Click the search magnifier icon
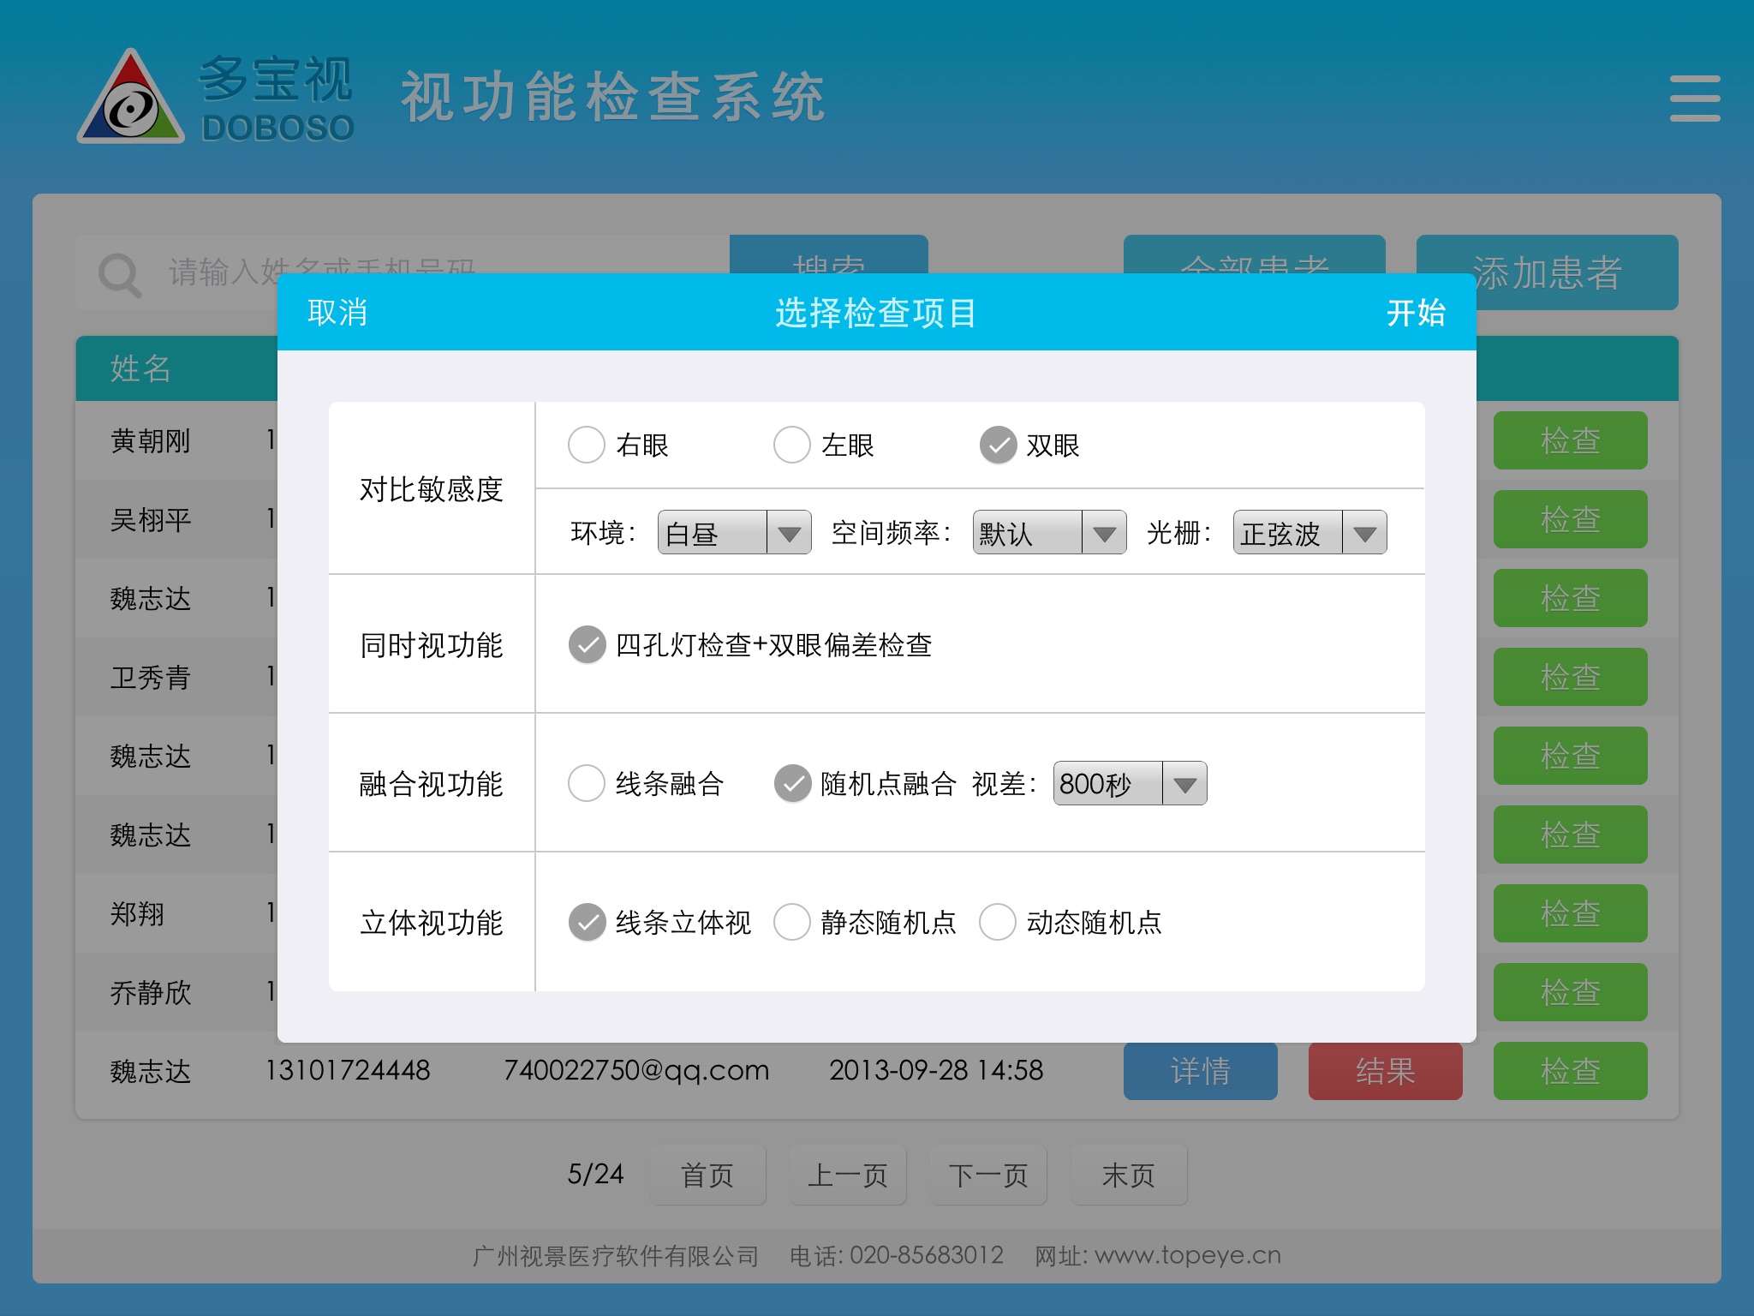1754x1316 pixels. pyautogui.click(x=120, y=275)
